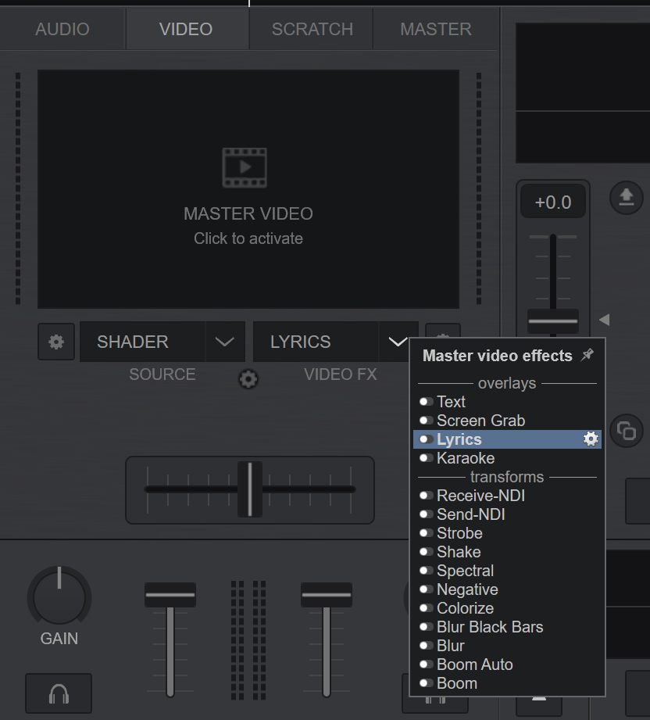Click the film icon in master video preview

click(x=245, y=167)
